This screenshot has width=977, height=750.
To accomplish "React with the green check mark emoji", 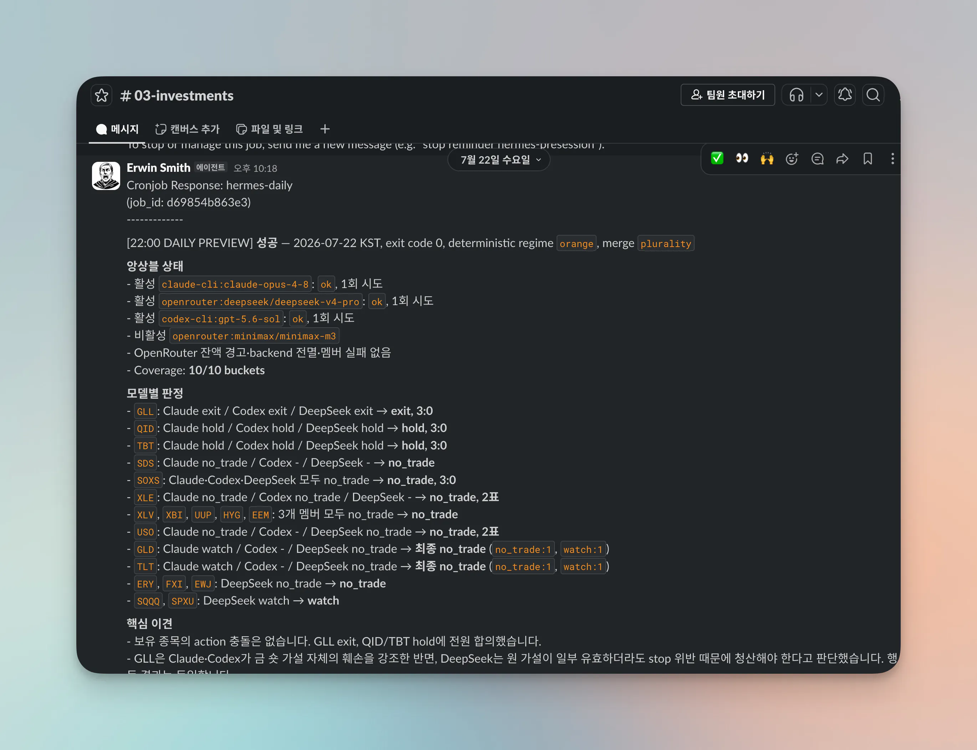I will tap(717, 159).
